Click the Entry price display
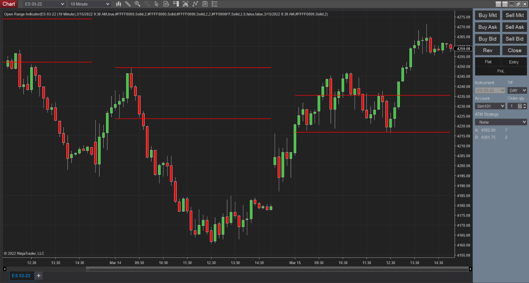Viewport: 529px width, 283px height. [514, 62]
